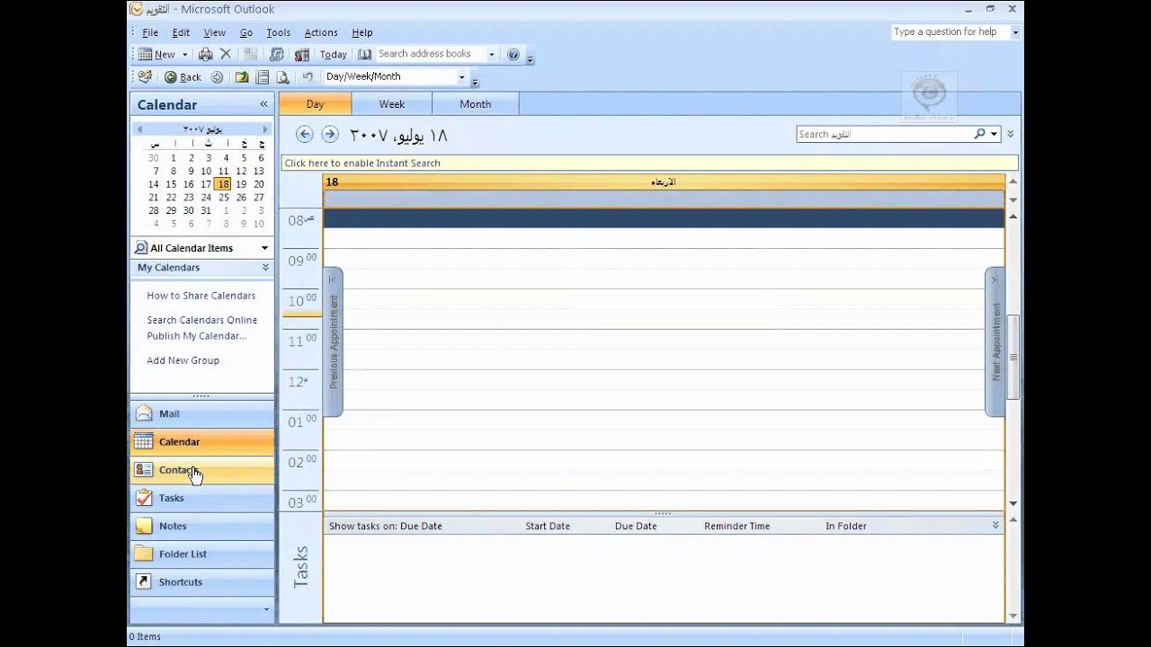Open the Notes pane
The width and height of the screenshot is (1151, 647).
[x=202, y=526]
